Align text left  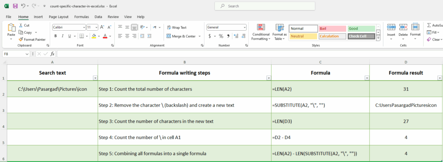pyautogui.click(x=120, y=36)
